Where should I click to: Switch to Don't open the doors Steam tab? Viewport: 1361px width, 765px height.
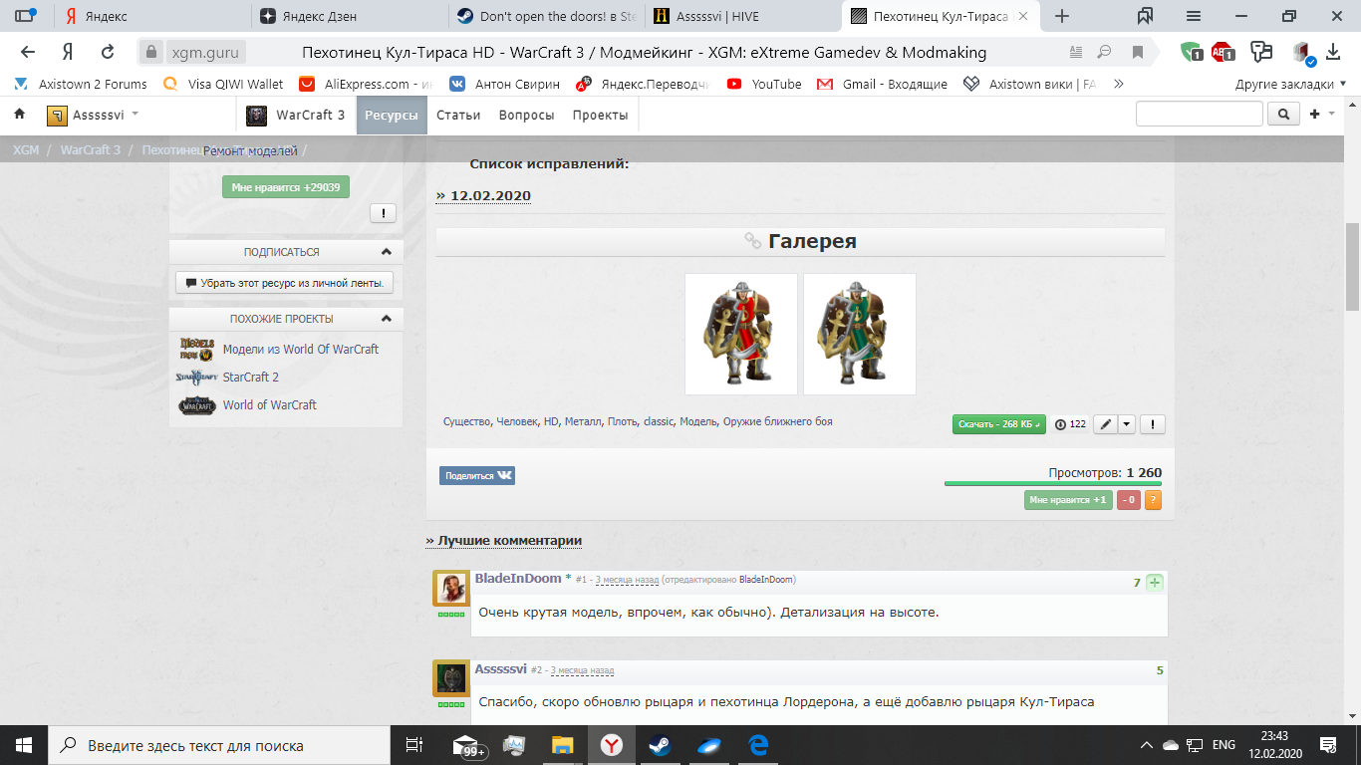point(546,16)
